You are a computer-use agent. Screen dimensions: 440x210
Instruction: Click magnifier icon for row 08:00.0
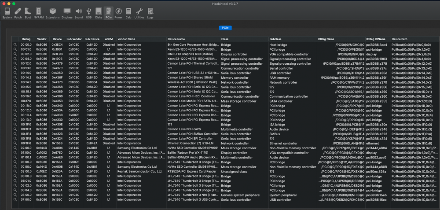pos(15,195)
